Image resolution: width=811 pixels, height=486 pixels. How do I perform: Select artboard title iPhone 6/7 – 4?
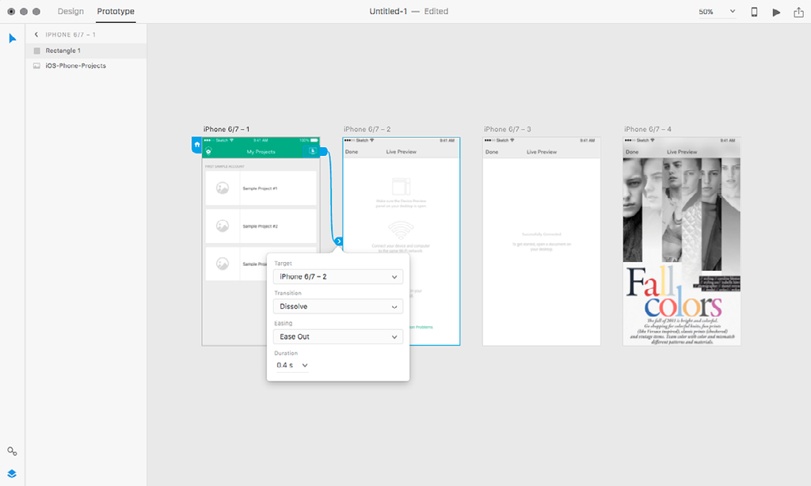pos(648,129)
